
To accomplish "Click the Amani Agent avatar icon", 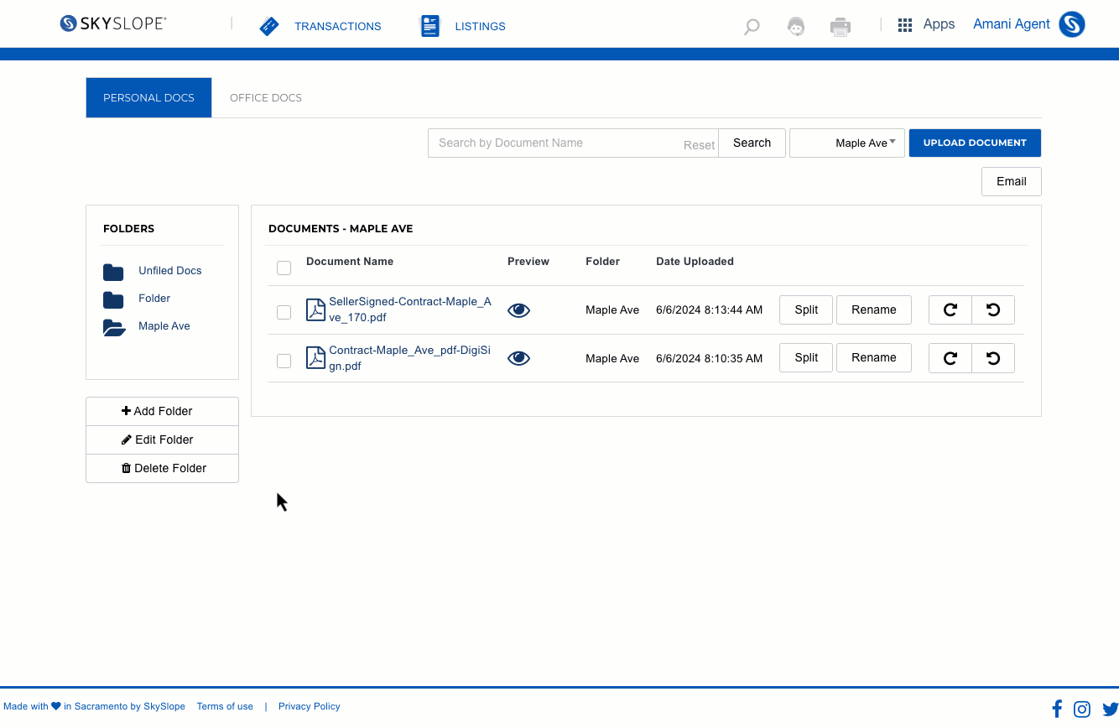I will [x=1072, y=24].
